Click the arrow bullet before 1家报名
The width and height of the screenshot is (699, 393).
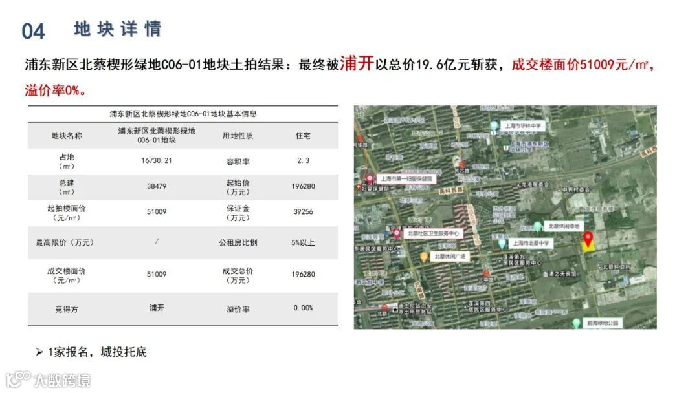39,352
